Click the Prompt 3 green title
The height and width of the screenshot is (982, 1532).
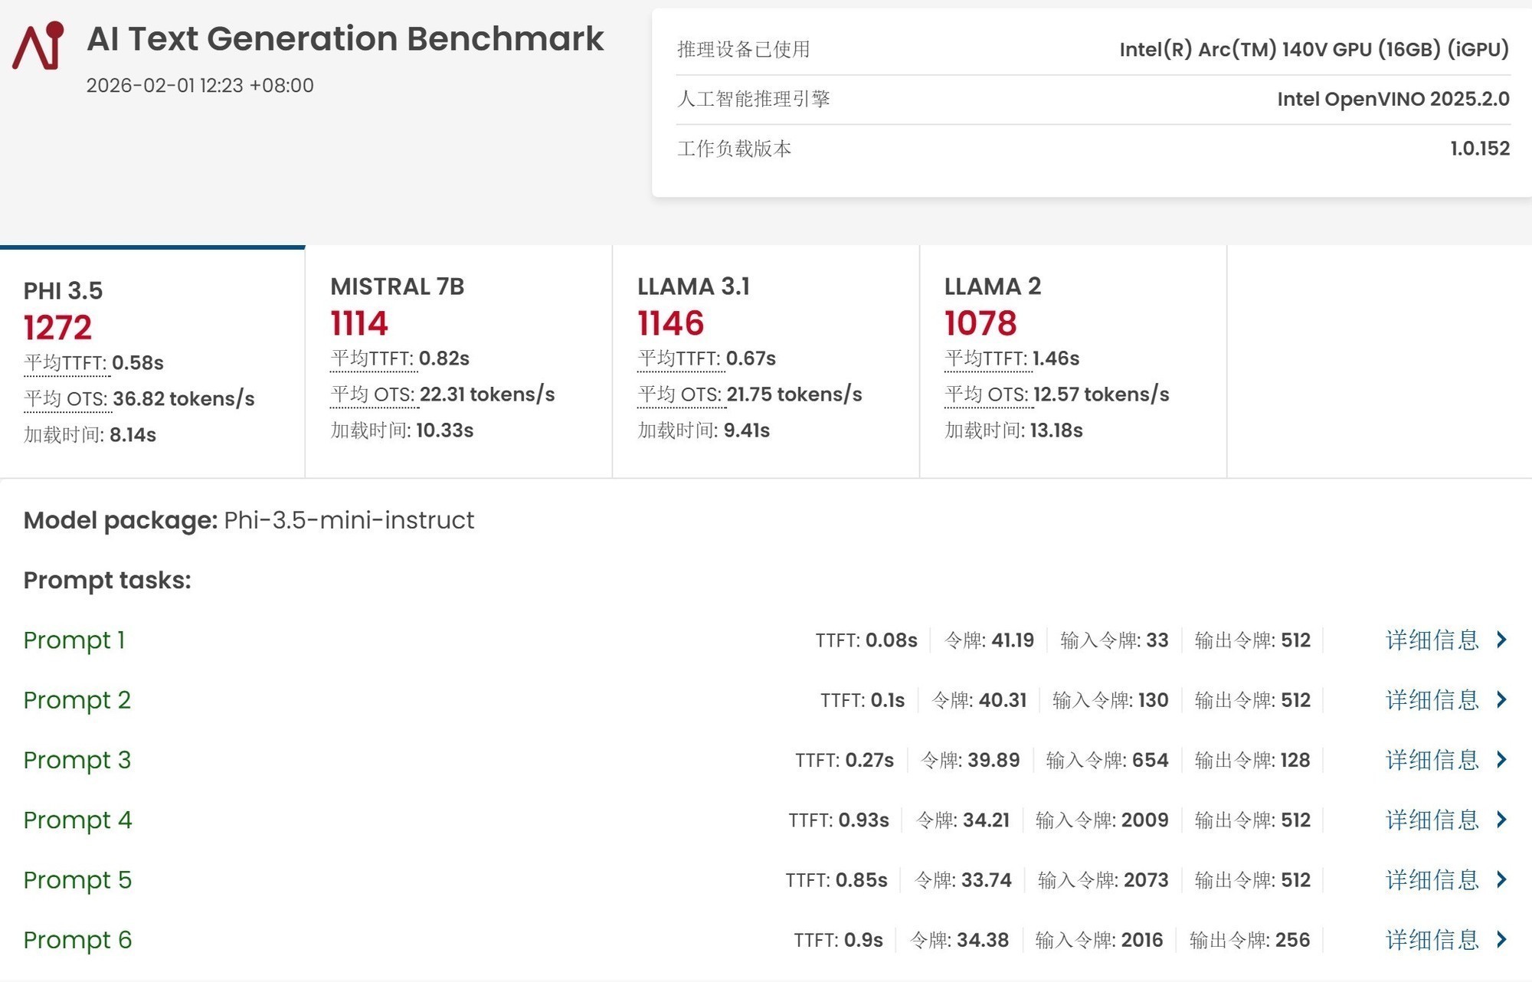pos(77,759)
